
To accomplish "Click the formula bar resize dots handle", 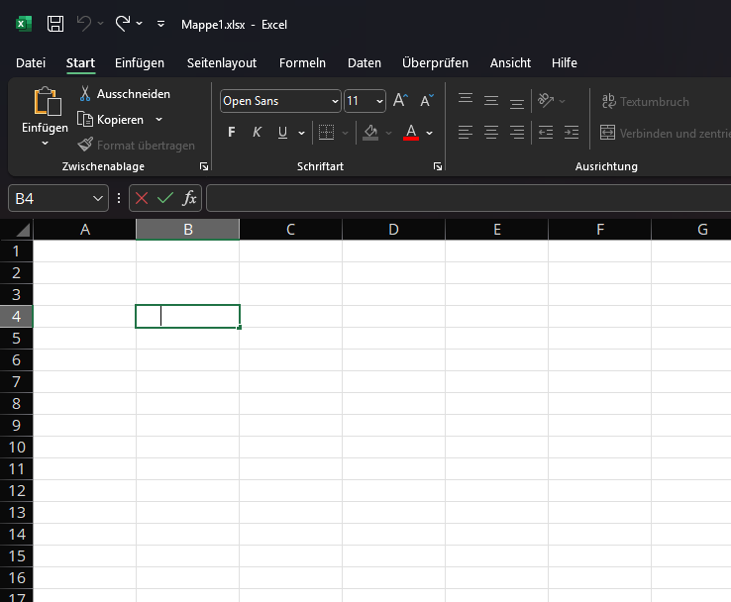I will coord(119,198).
